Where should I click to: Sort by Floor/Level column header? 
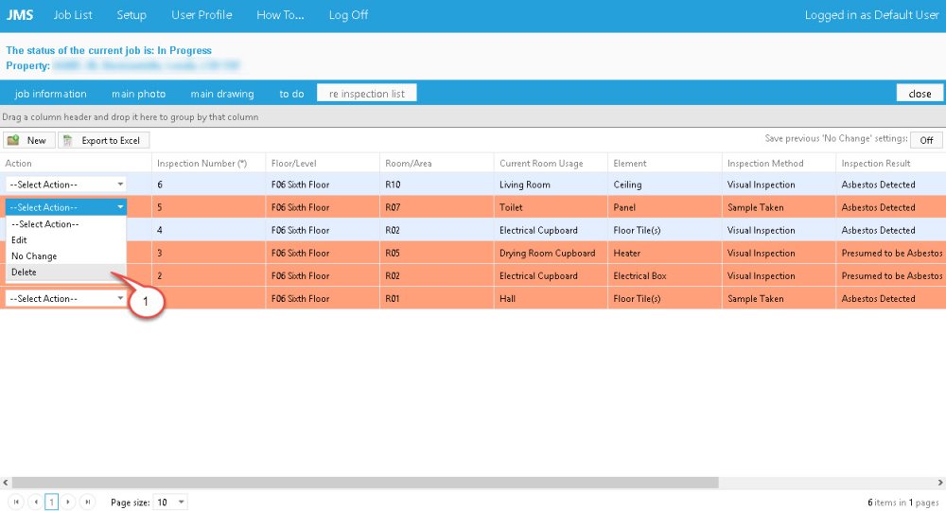tap(294, 164)
